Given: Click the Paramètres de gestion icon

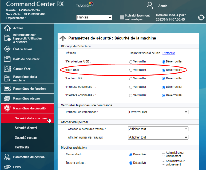Looking at the screenshot, I should (x=7, y=157).
